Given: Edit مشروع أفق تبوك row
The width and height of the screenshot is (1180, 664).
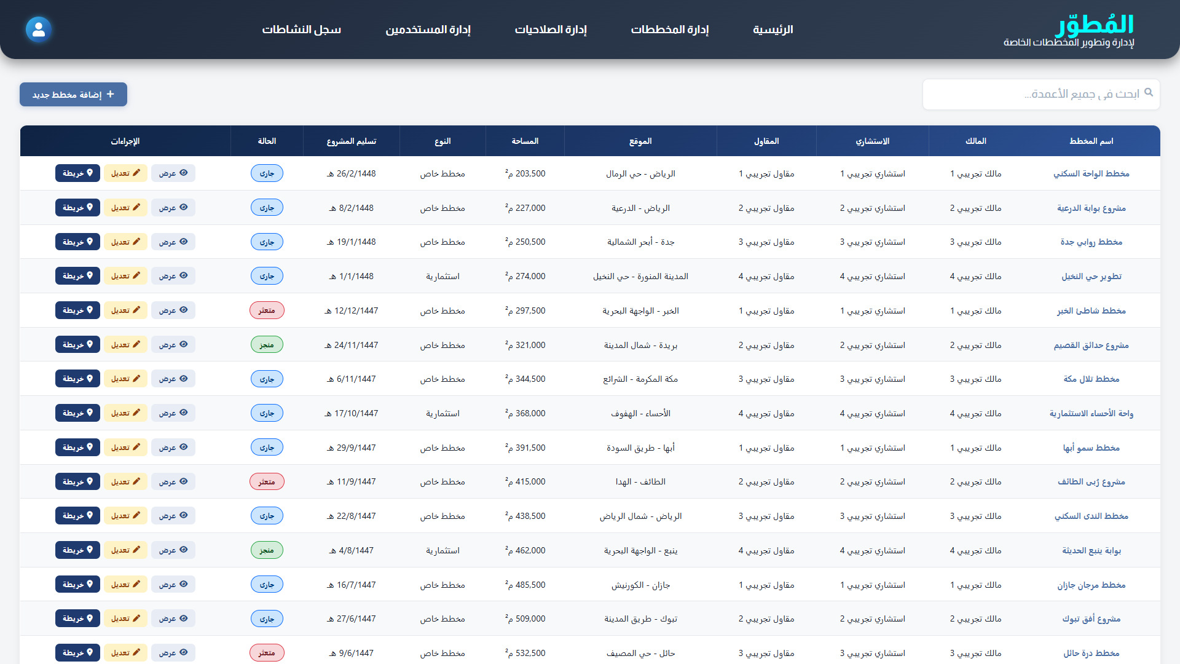Looking at the screenshot, I should (125, 619).
